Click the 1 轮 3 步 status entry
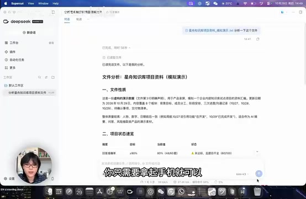306x199 pixels. click(x=147, y=182)
